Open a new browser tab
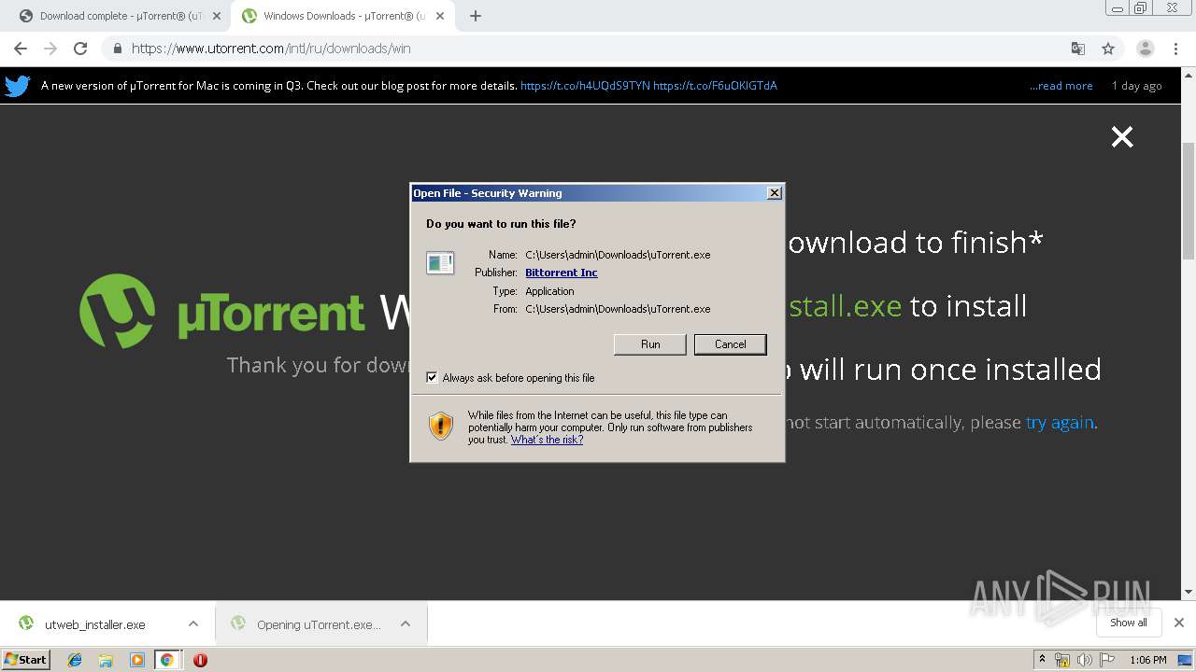 tap(476, 16)
